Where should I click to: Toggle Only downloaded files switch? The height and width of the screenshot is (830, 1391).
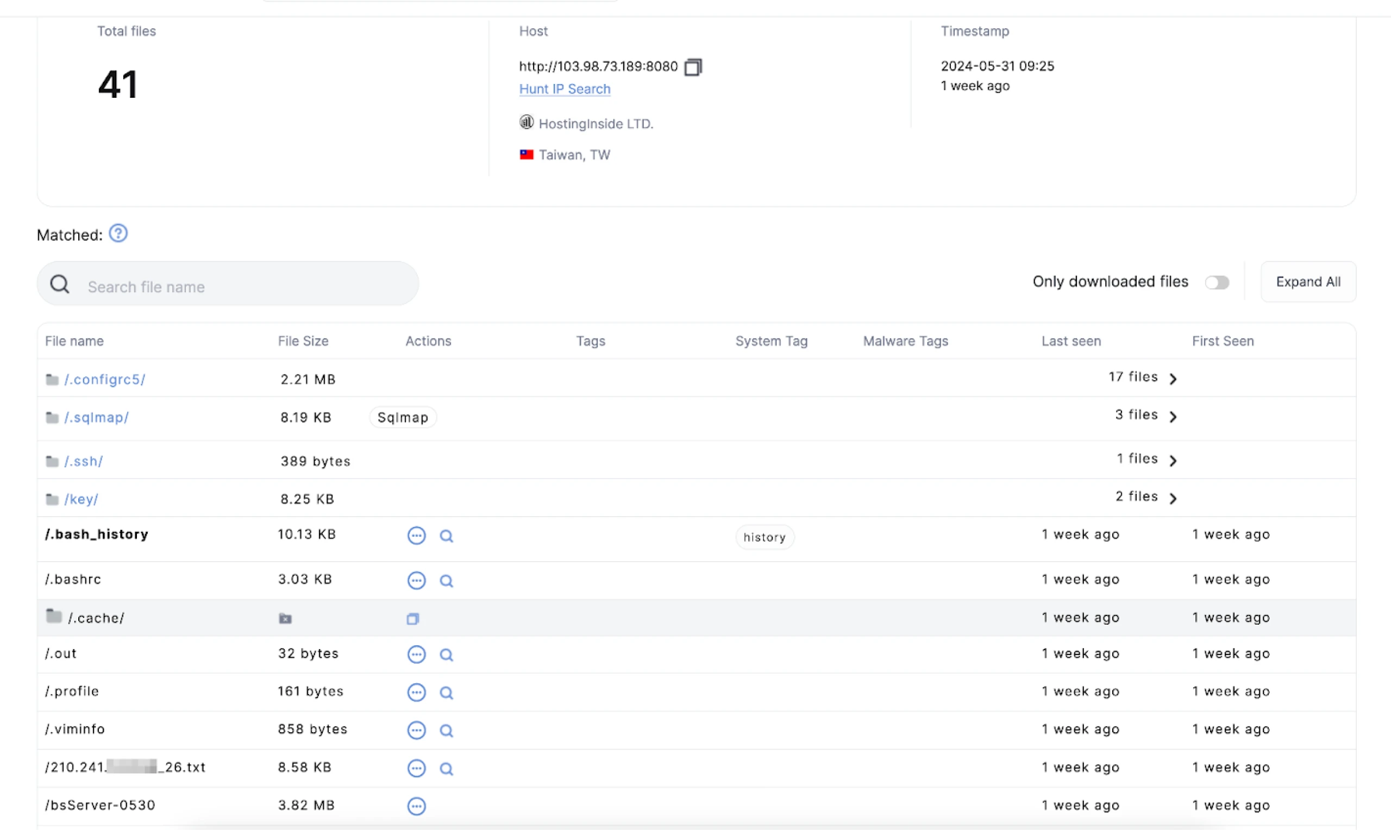pos(1217,282)
